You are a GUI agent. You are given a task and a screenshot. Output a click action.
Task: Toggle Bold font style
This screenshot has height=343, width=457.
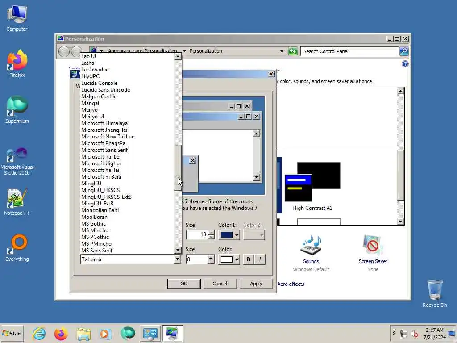point(248,259)
